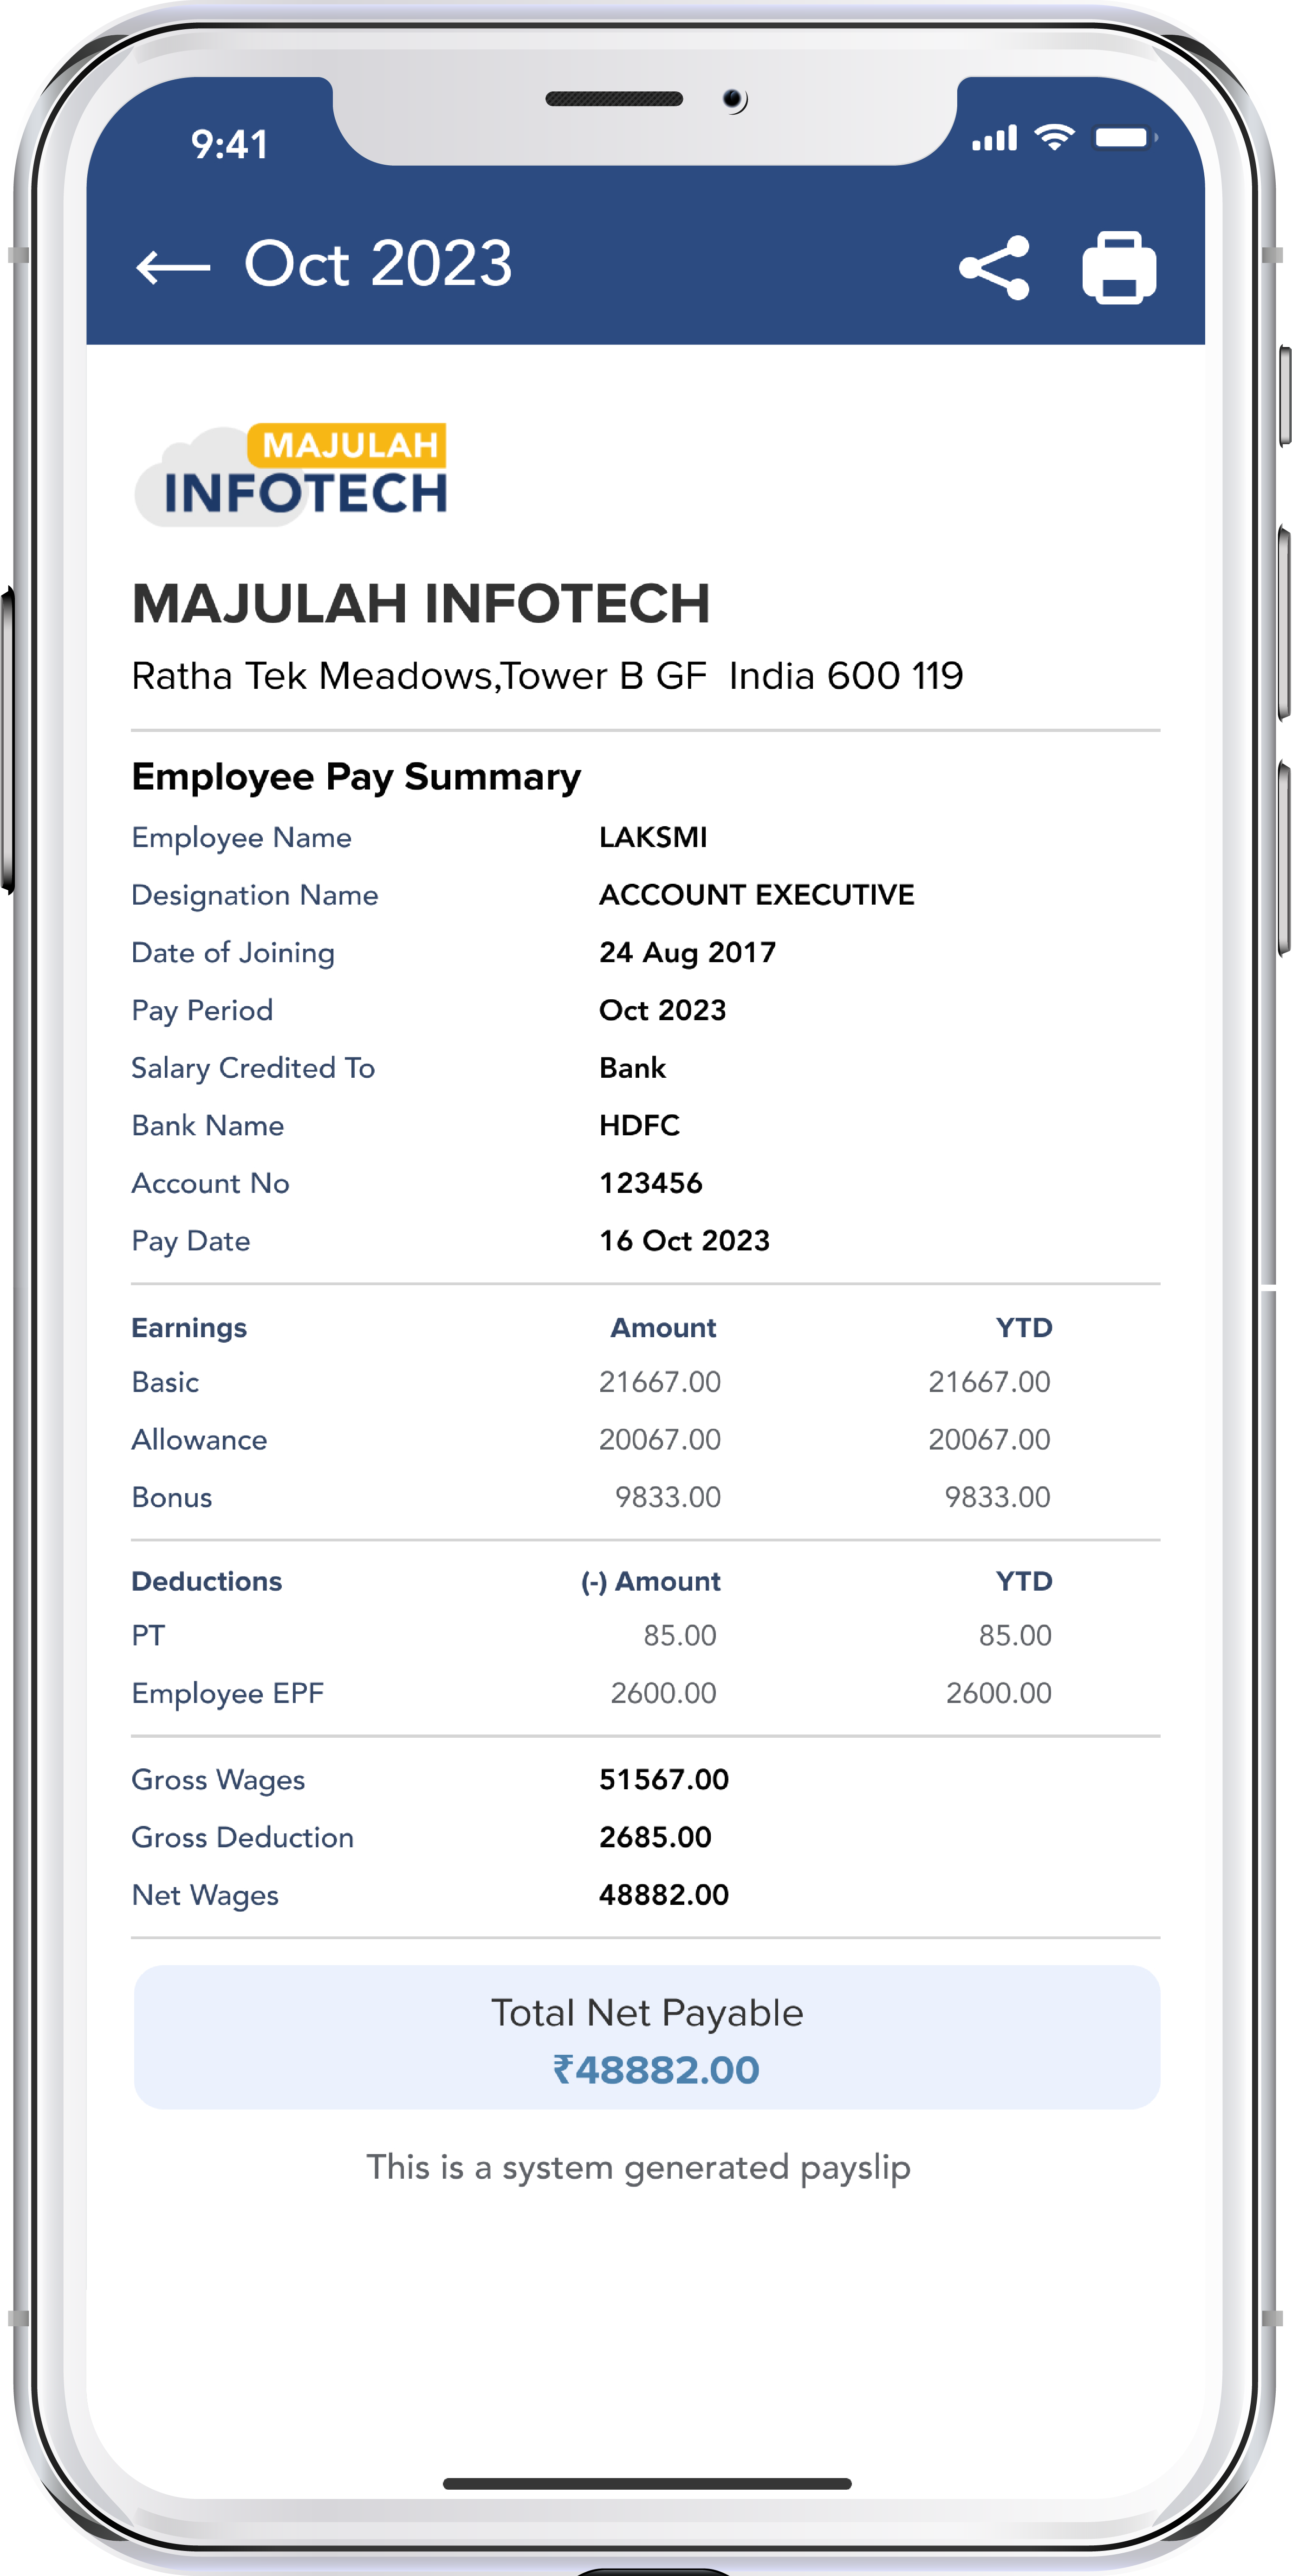Image resolution: width=1292 pixels, height=2576 pixels.
Task: Select the Basic amount 21667.00
Action: [659, 1382]
